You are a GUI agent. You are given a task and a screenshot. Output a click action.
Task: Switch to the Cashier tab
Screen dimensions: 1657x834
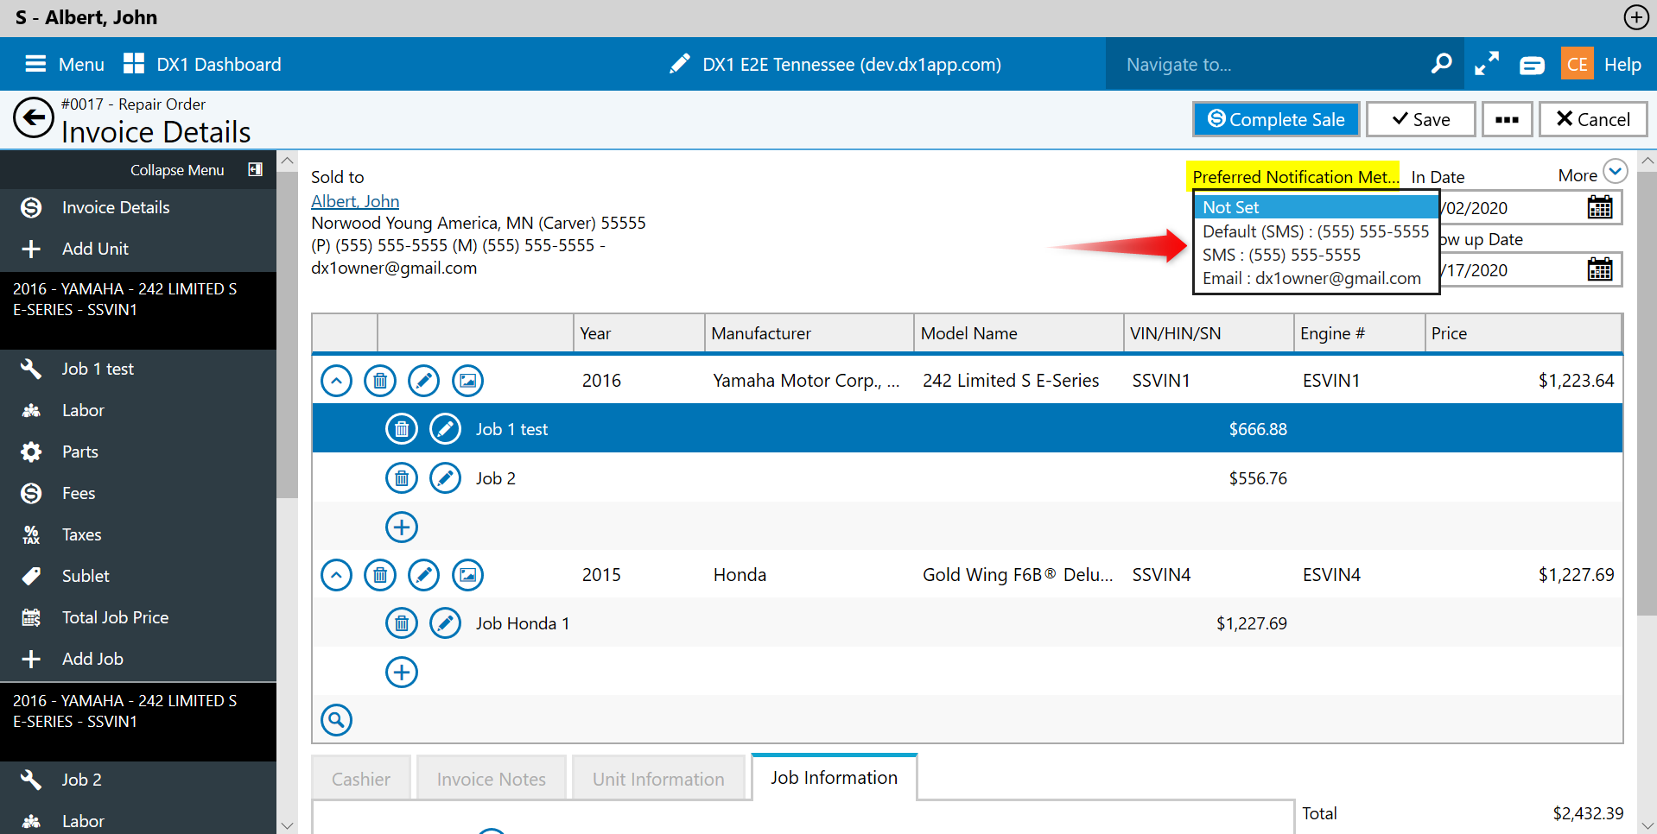point(361,779)
